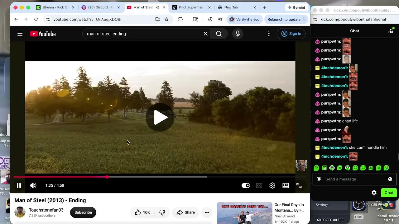Viewport: 399px width, 224px height.
Task: Click the Sign in button
Action: click(291, 34)
